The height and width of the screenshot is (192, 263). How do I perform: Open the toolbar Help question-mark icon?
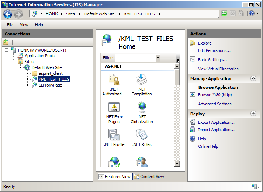(x=252, y=13)
